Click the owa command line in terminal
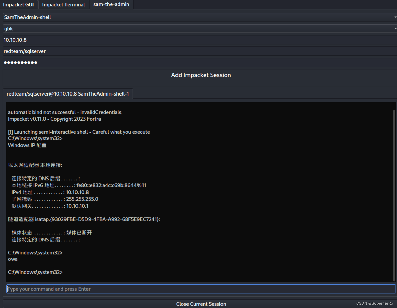The image size is (397, 308). pos(13,259)
